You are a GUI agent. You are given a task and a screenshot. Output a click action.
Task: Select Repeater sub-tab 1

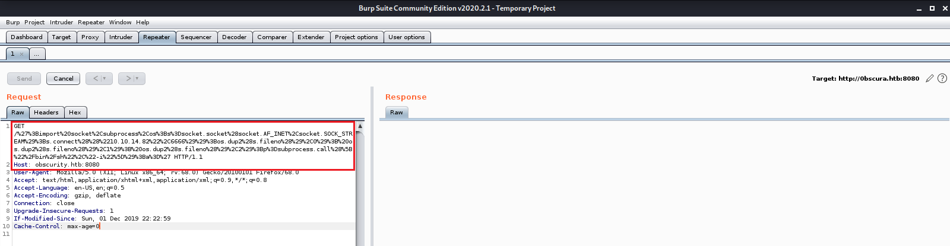click(x=12, y=54)
